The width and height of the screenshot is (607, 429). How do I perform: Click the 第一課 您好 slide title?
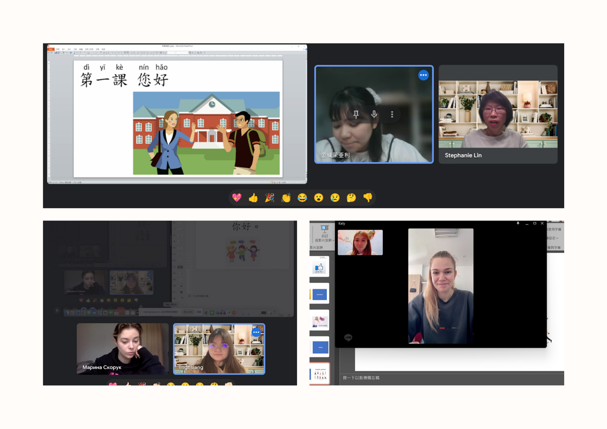click(124, 80)
